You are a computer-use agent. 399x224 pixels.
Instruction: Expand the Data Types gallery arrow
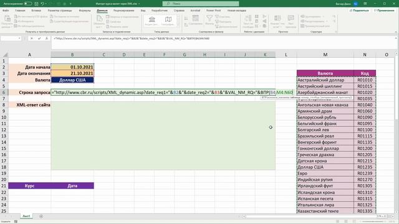tap(178, 25)
